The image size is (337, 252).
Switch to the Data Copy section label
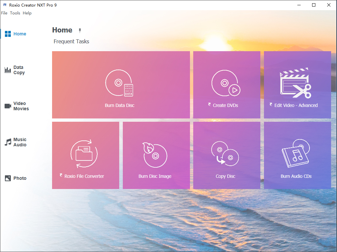pyautogui.click(x=19, y=70)
